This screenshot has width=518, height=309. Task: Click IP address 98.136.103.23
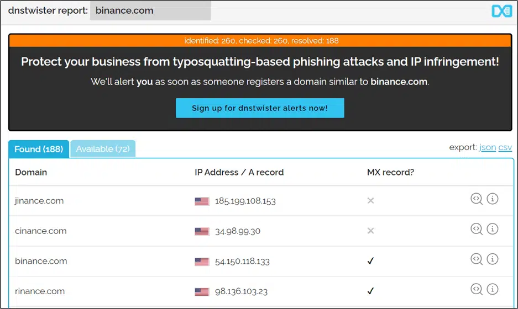(241, 291)
